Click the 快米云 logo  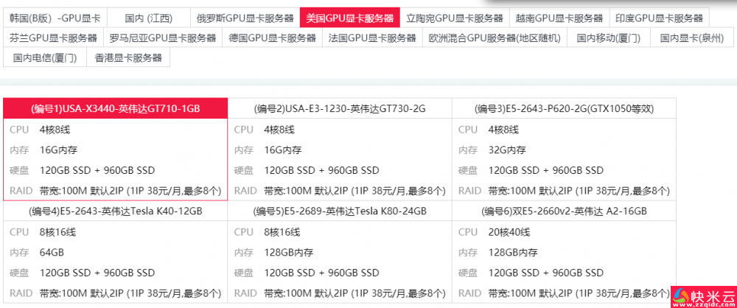point(704,297)
